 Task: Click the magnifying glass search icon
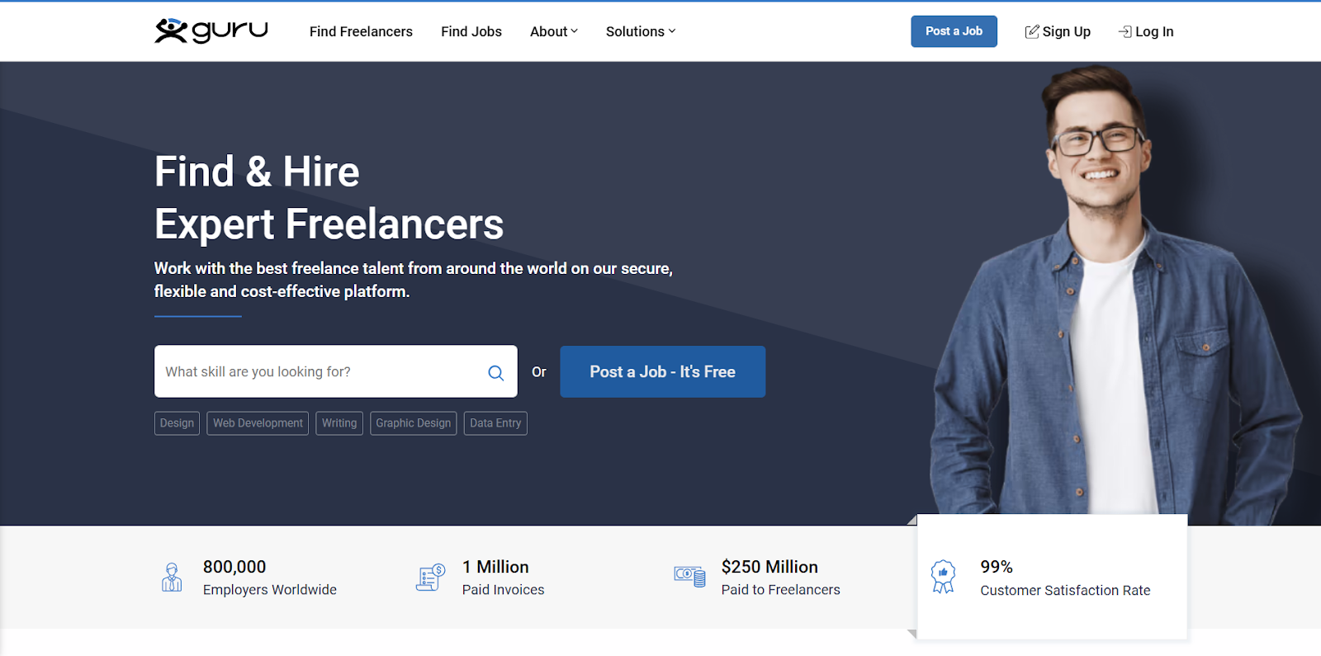[495, 373]
